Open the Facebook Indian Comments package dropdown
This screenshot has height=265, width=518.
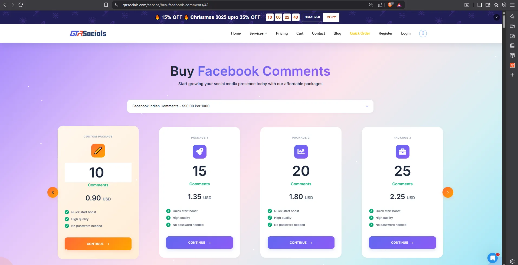[x=250, y=106]
